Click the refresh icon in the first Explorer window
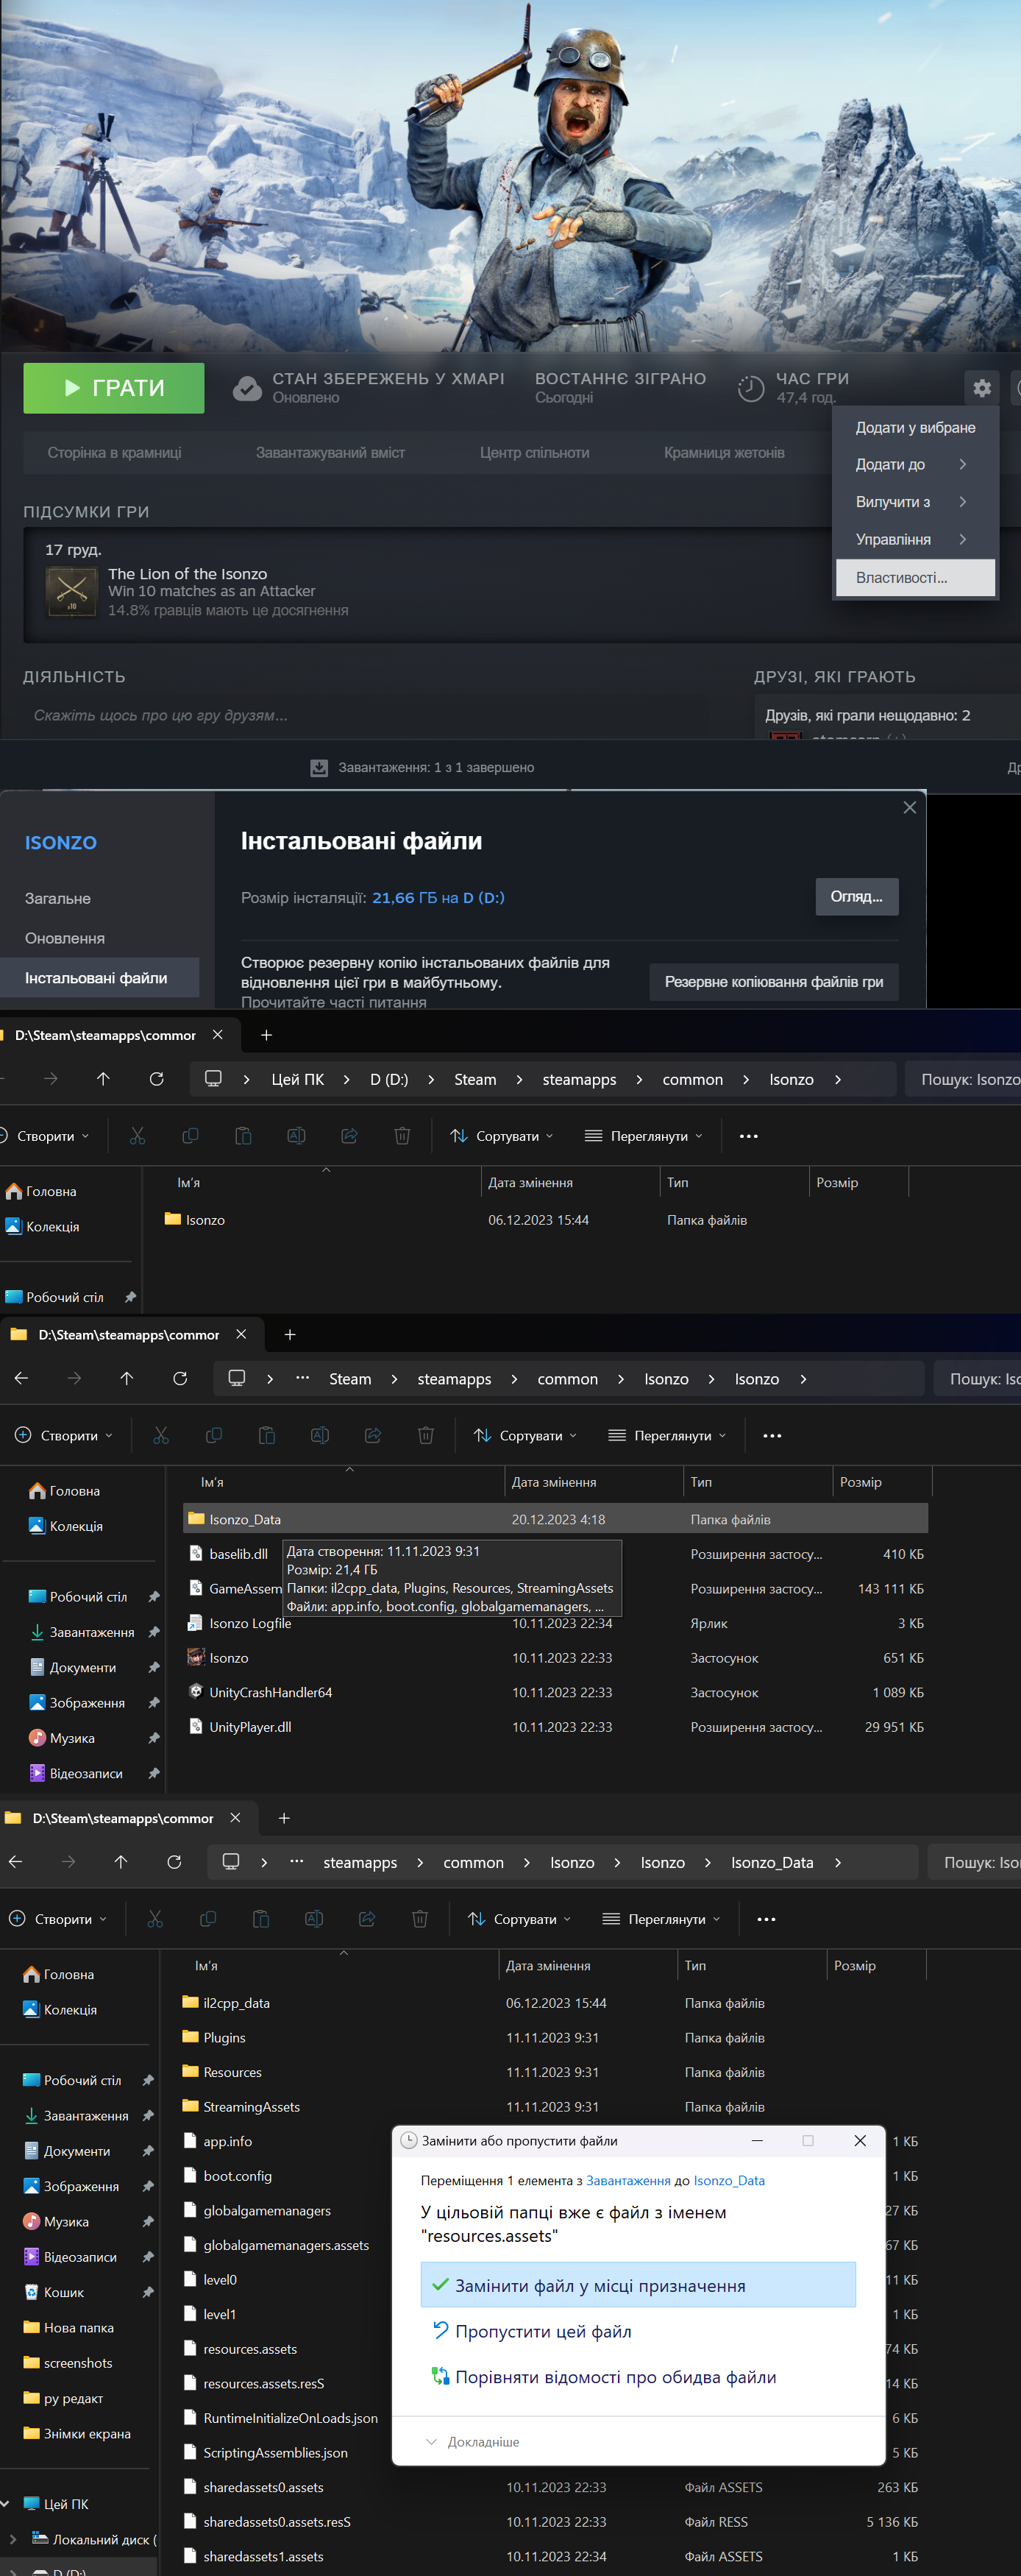 tap(157, 1079)
